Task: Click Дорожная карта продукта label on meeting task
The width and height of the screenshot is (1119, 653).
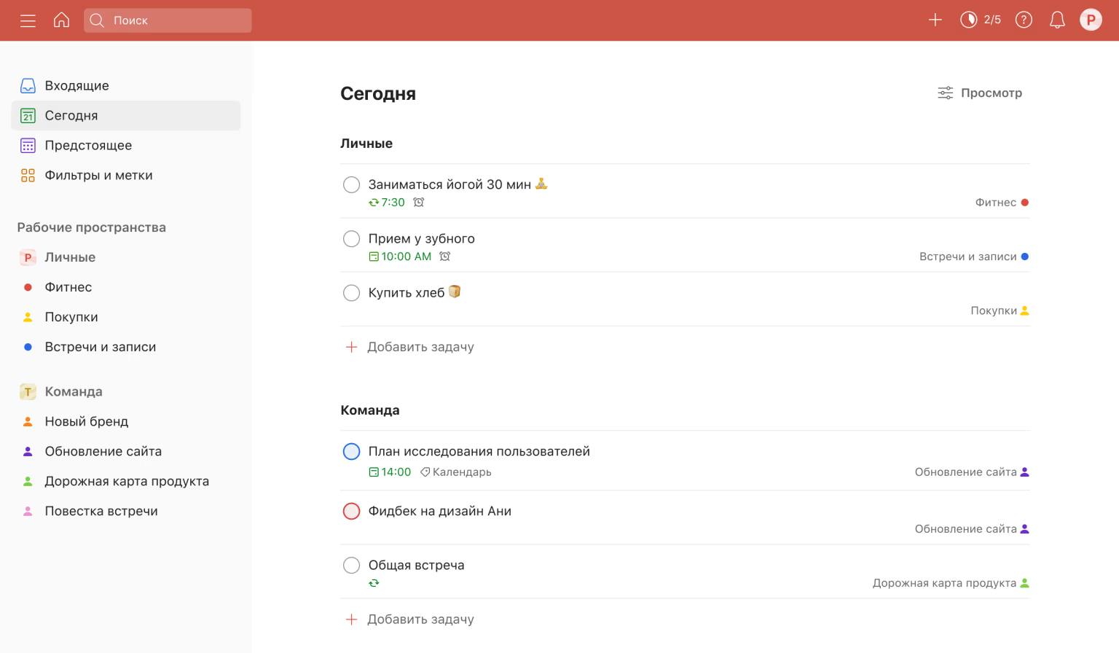Action: [x=951, y=583]
